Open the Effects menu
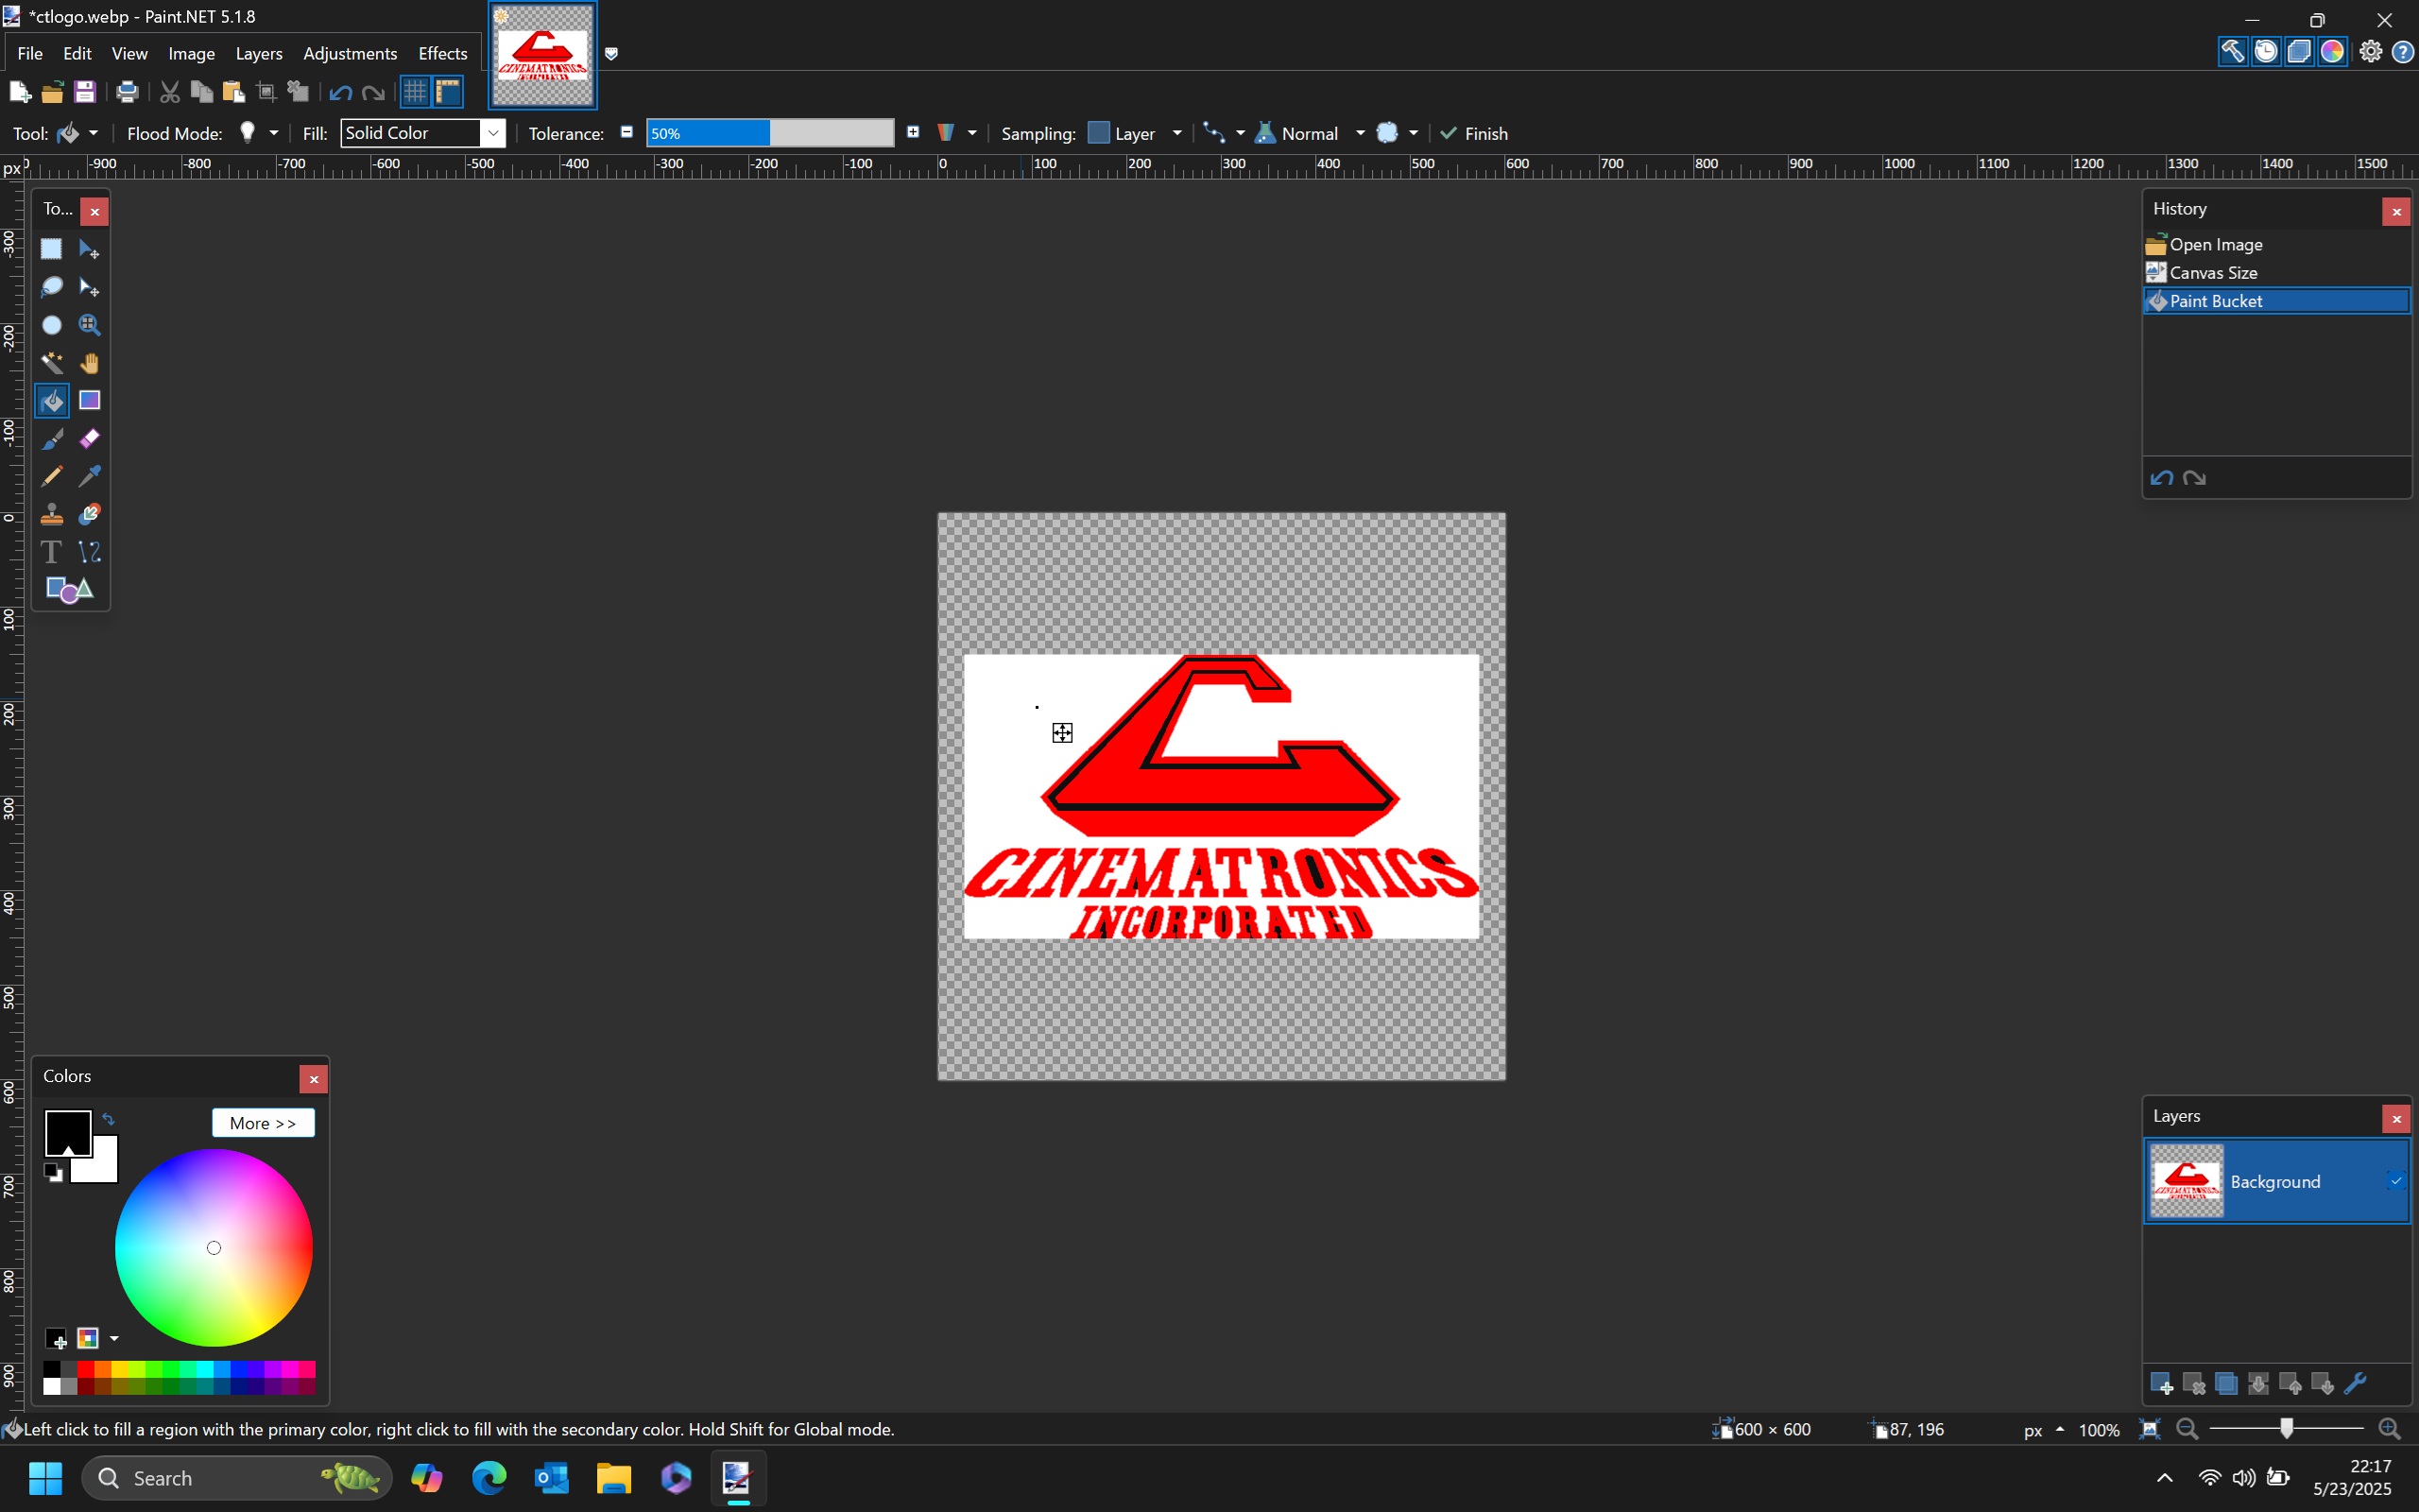The height and width of the screenshot is (1512, 2419). pos(442,53)
